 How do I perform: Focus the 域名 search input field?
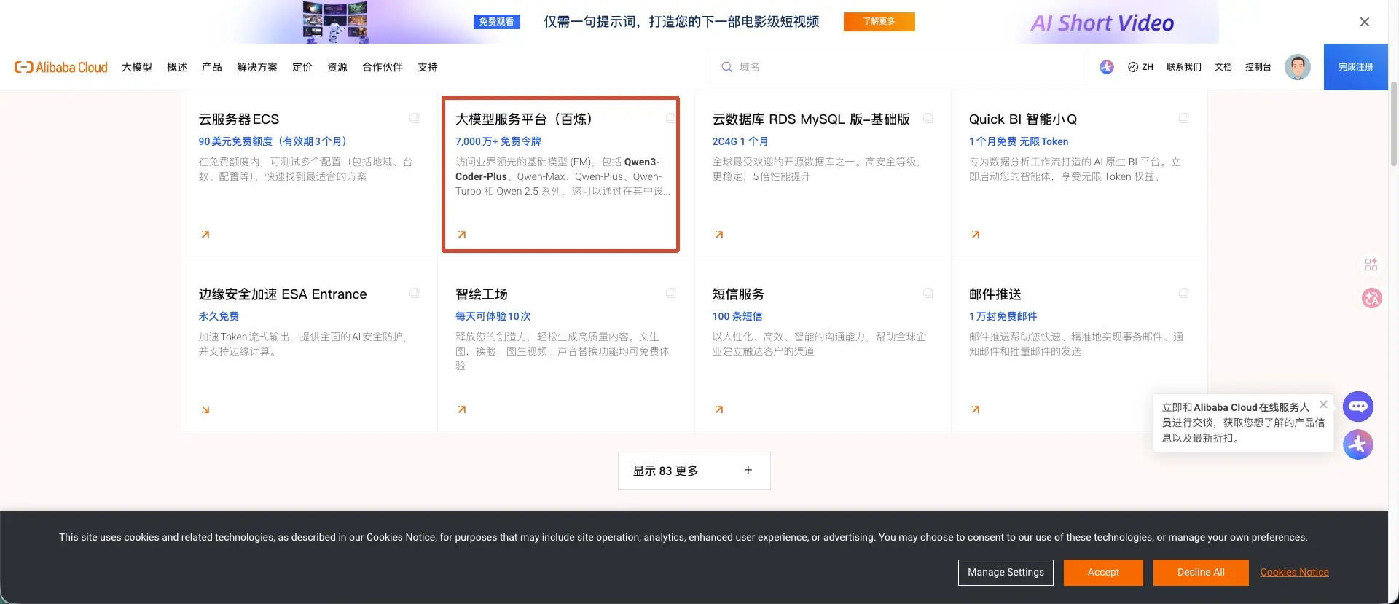coord(898,67)
